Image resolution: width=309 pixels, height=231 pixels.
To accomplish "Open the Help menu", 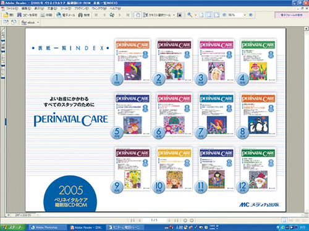I will [x=115, y=9].
